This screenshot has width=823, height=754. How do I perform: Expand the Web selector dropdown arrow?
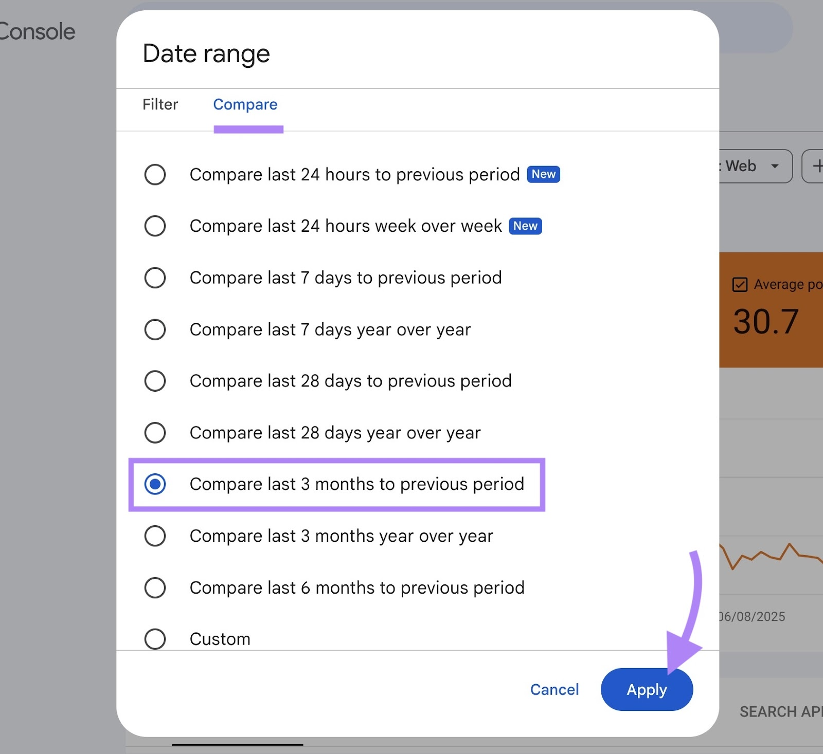click(776, 165)
